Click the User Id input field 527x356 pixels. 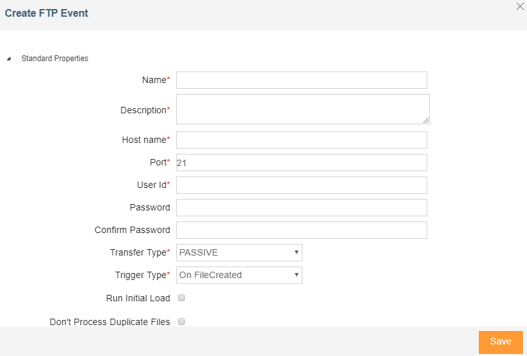tap(301, 185)
